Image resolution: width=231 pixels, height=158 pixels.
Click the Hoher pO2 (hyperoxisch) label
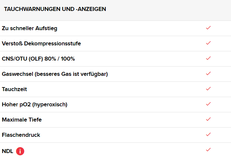[x=34, y=105]
